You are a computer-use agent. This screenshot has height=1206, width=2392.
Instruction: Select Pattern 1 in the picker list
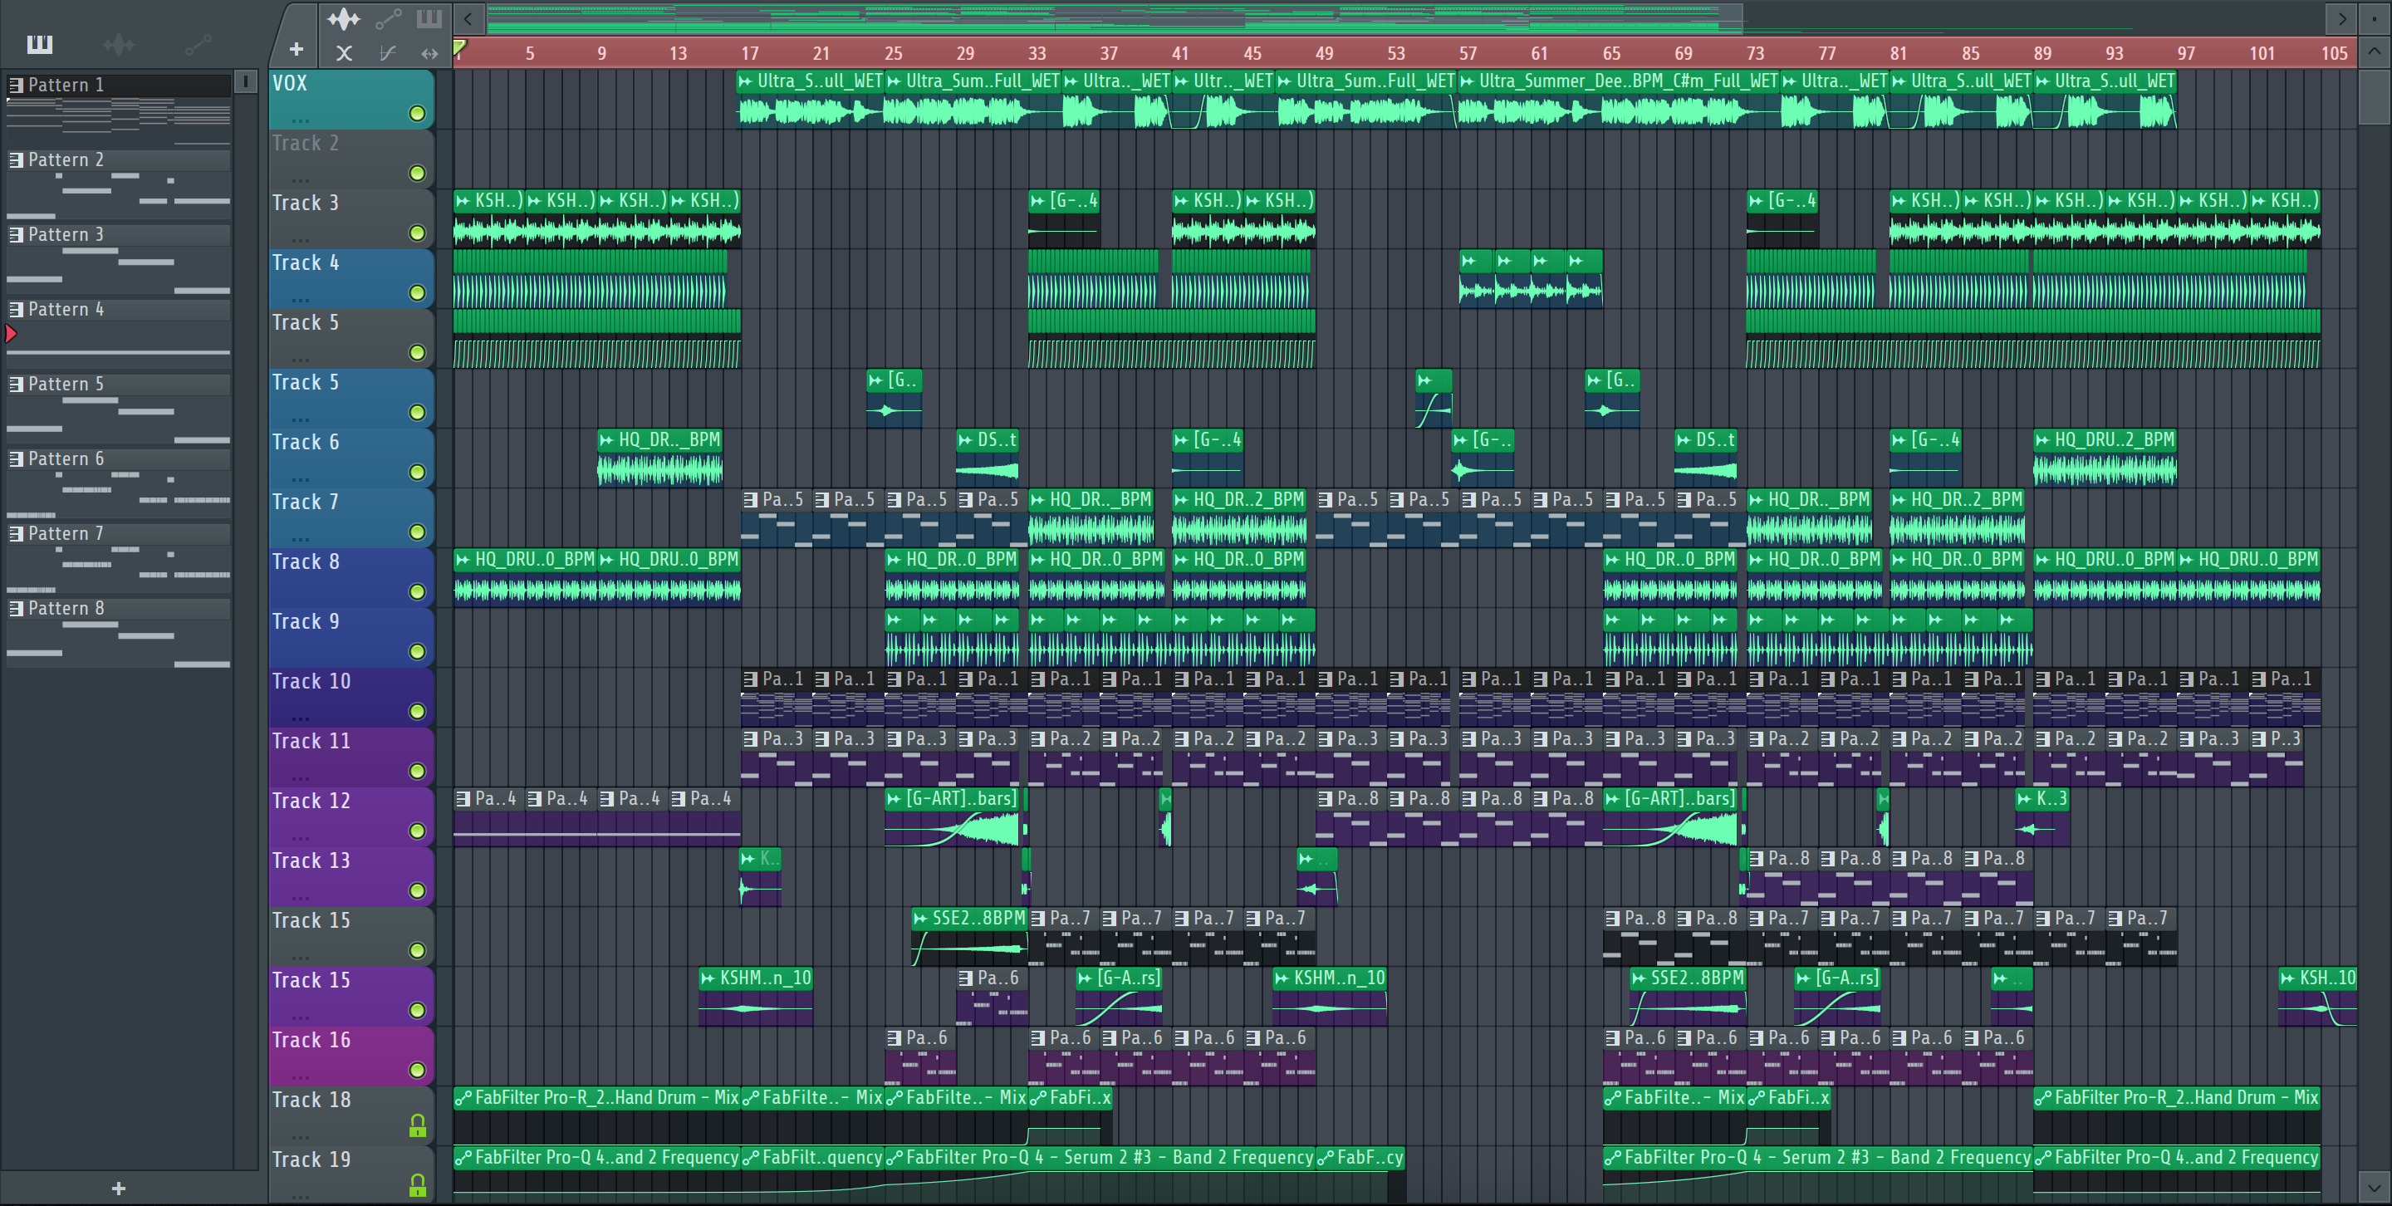[x=119, y=85]
